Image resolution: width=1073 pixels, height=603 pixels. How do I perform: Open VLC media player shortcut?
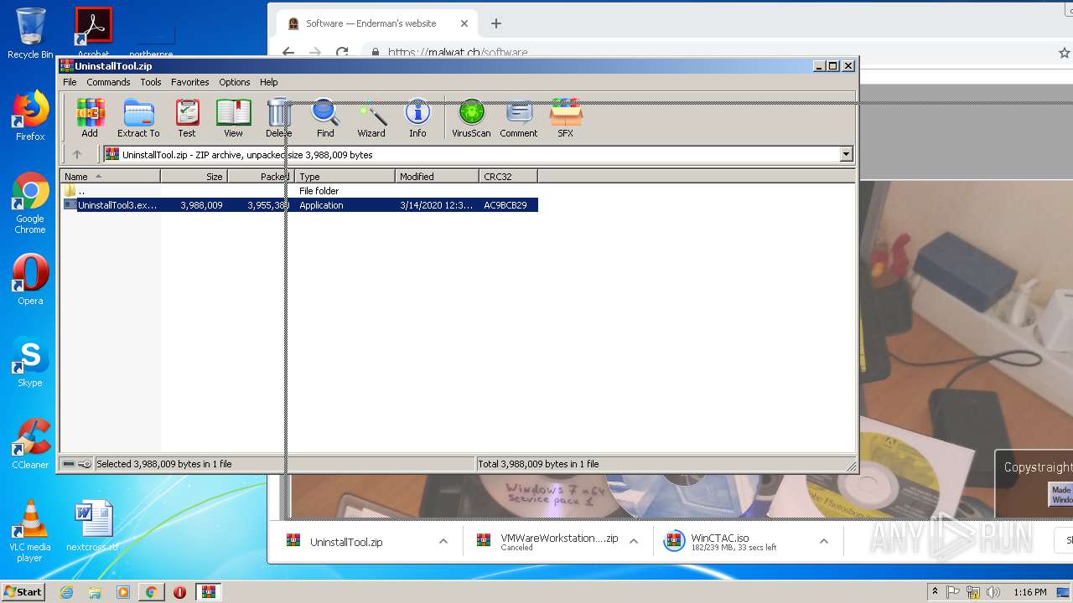tap(30, 531)
